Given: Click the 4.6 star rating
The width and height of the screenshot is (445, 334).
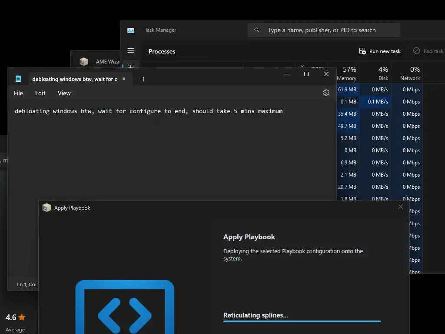Looking at the screenshot, I should click(15, 317).
